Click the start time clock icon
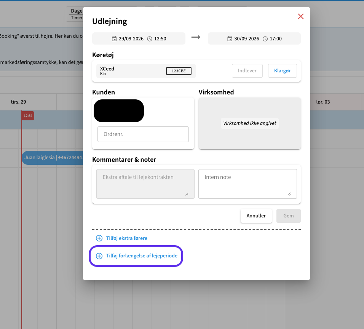 click(150, 39)
